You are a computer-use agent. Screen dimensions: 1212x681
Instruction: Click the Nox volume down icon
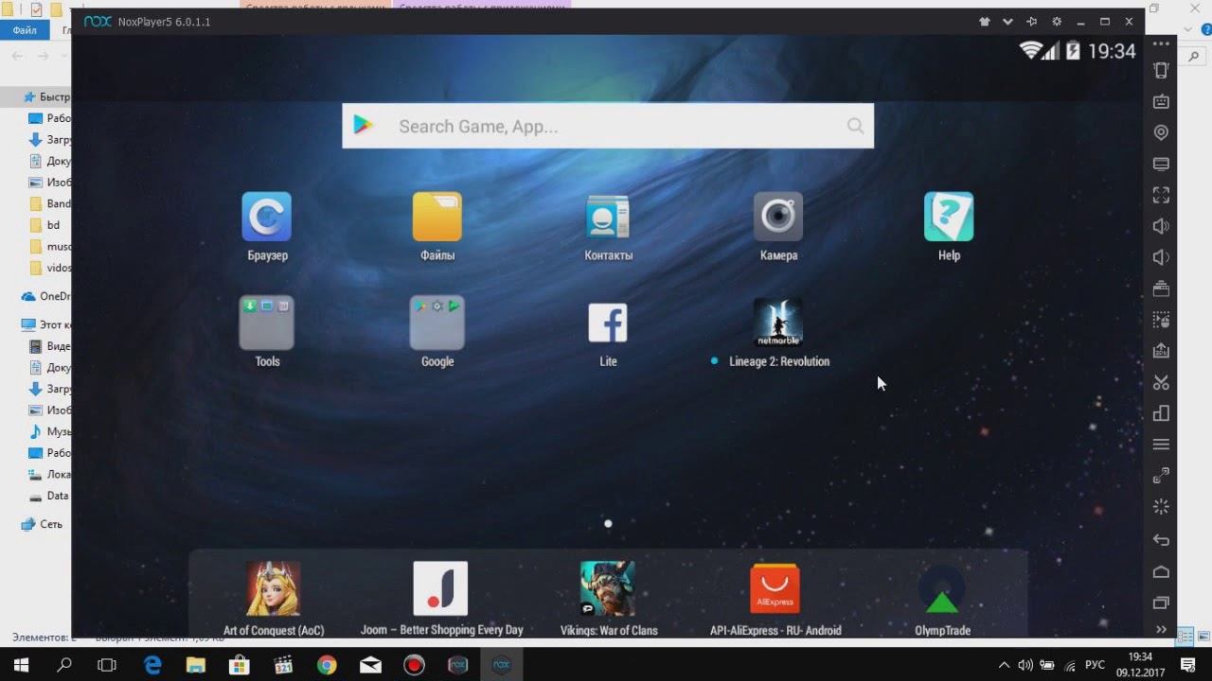(1161, 257)
